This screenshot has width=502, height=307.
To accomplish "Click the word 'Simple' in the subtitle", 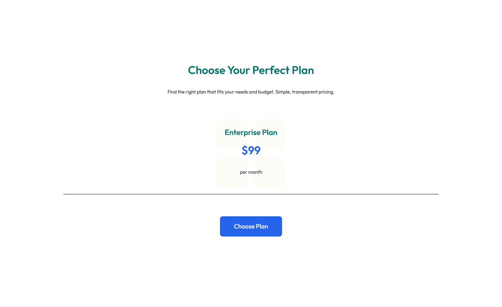I will click(x=283, y=92).
